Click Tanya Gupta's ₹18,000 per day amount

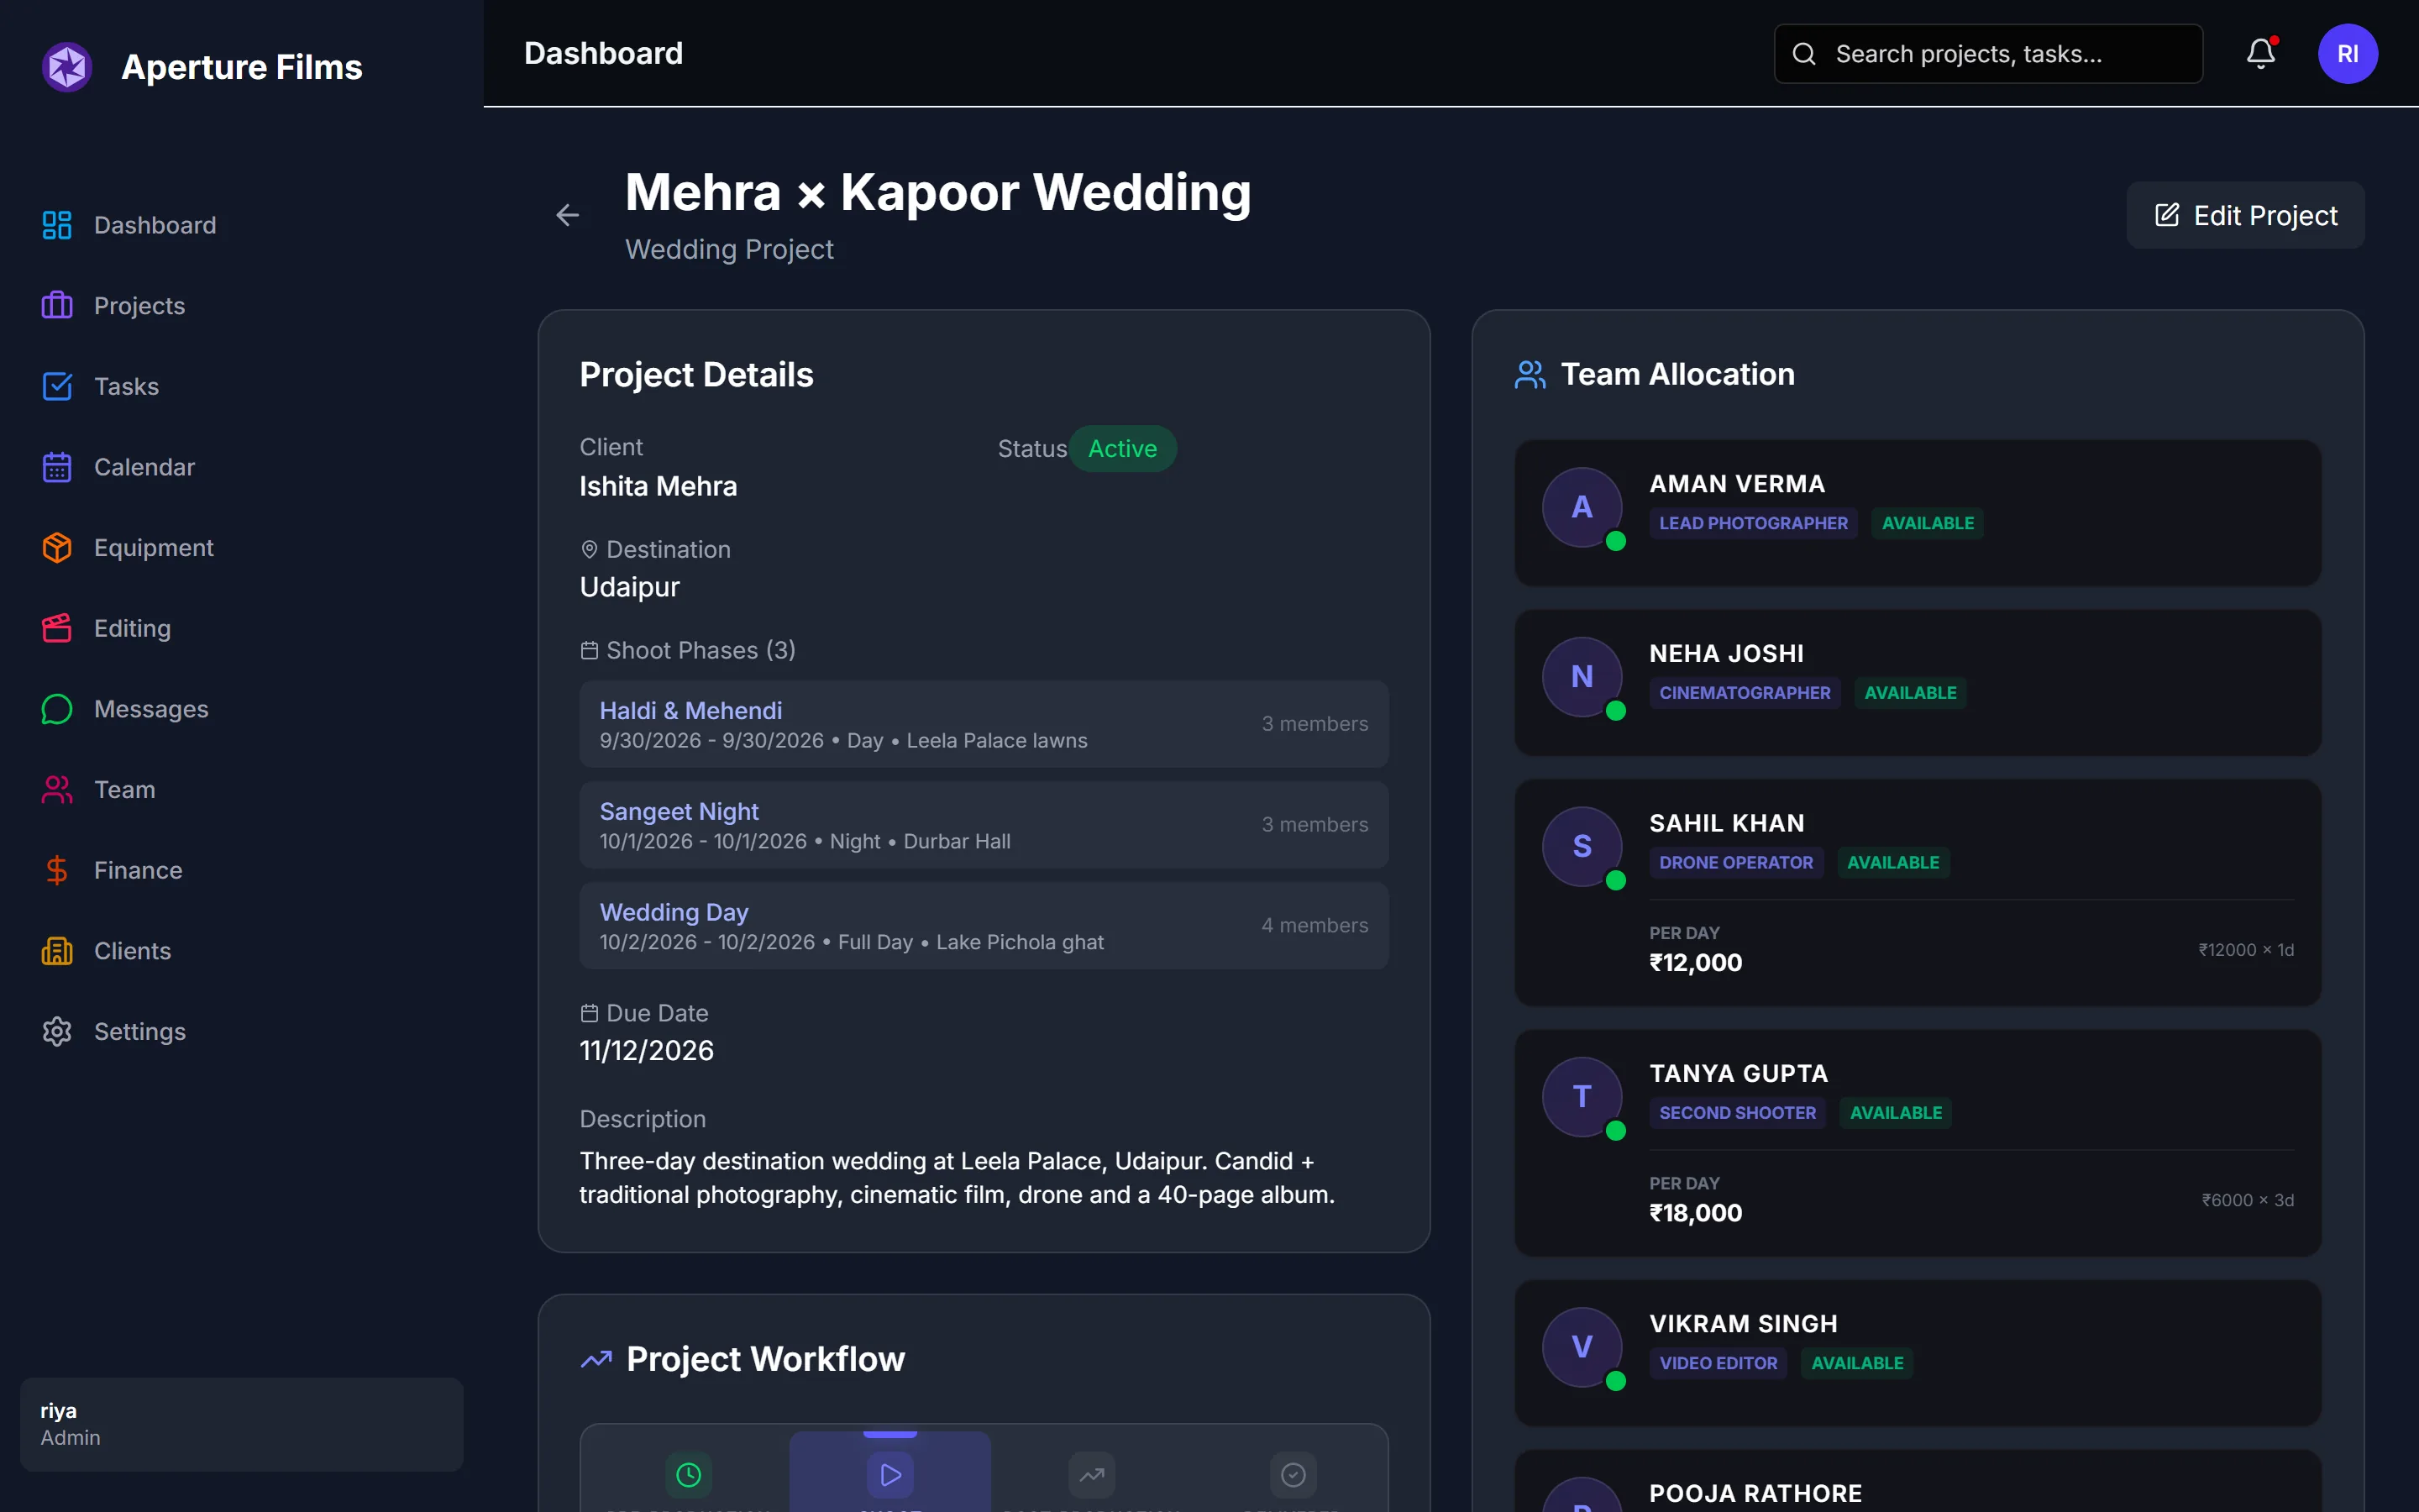pyautogui.click(x=1695, y=1213)
